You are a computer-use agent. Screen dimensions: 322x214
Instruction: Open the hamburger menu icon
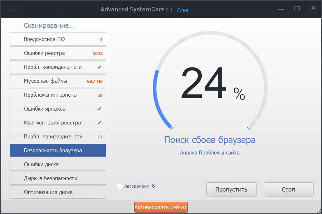11,9
